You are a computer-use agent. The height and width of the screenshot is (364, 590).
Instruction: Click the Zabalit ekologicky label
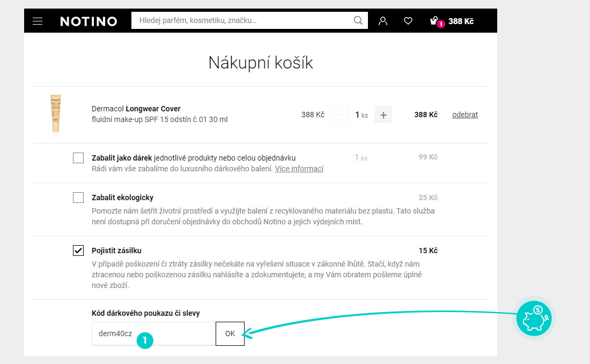tap(123, 198)
